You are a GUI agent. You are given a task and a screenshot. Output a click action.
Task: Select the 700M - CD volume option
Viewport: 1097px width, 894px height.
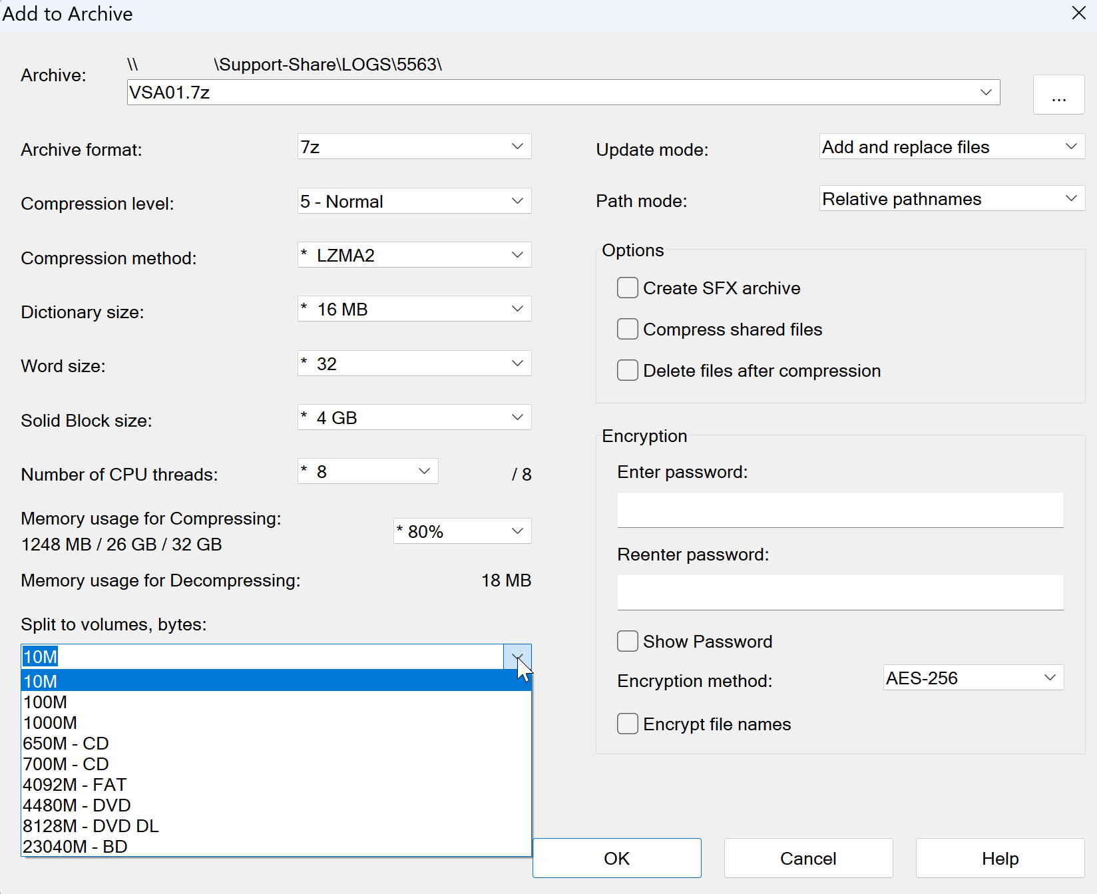[276, 764]
